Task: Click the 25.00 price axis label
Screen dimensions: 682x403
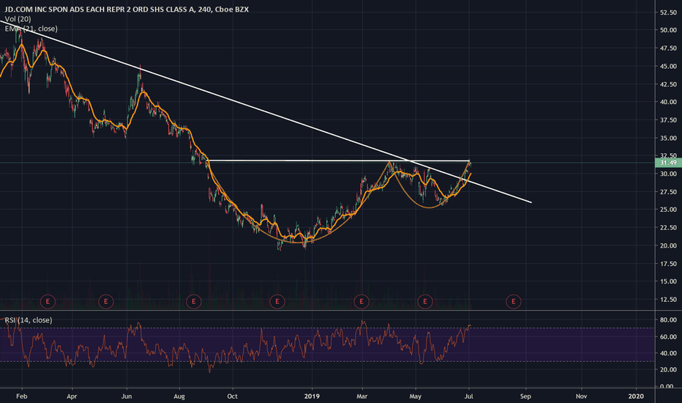Action: (668, 210)
